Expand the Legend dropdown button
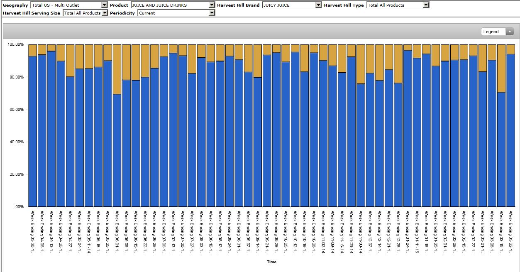 coord(509,32)
